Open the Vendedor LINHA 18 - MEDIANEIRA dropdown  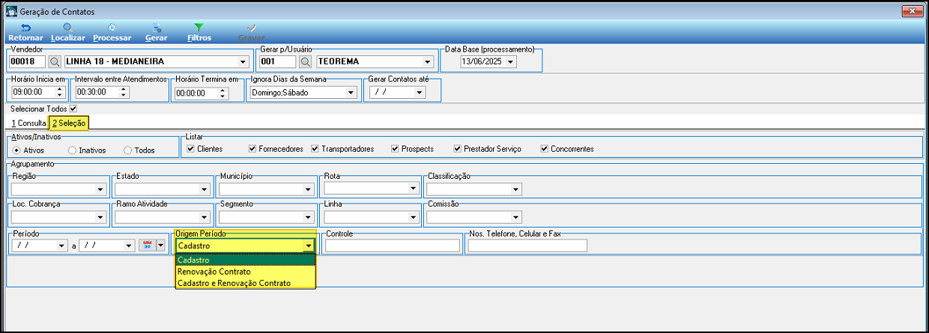tap(243, 62)
